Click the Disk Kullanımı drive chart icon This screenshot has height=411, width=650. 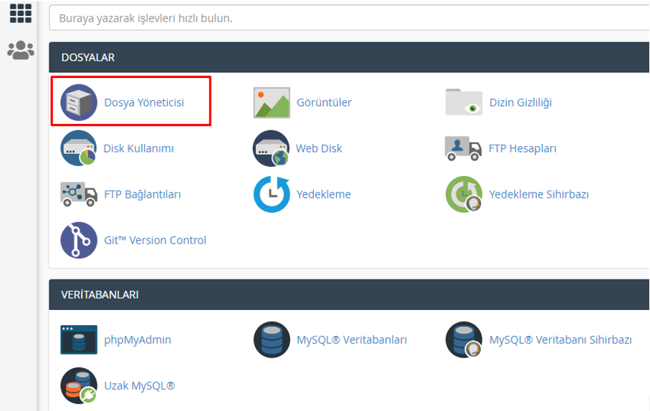click(78, 148)
